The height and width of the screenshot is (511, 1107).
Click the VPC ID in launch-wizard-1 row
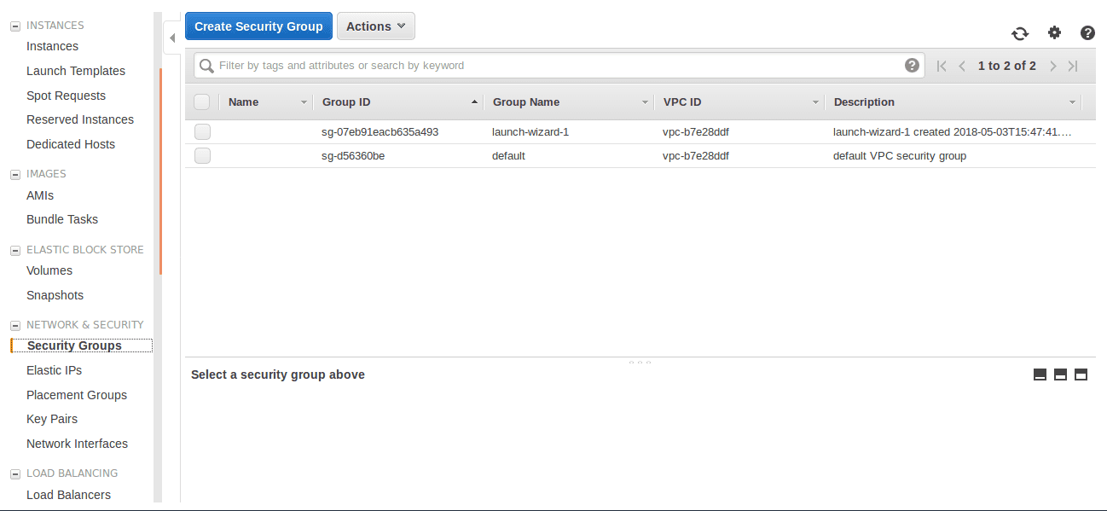[696, 132]
